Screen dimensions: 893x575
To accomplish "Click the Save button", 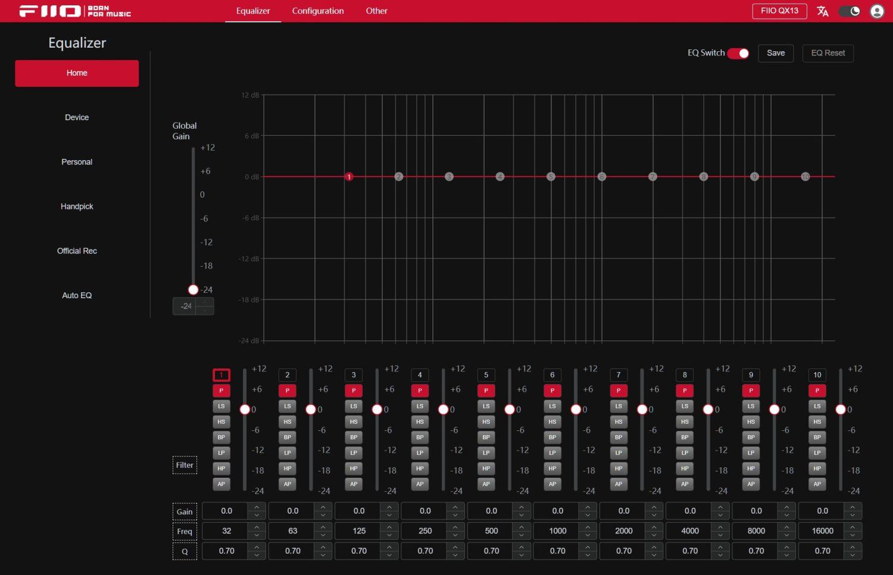I will [775, 53].
